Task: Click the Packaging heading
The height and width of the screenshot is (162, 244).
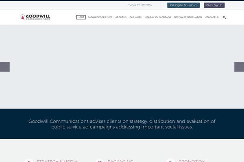Action: (x=120, y=161)
